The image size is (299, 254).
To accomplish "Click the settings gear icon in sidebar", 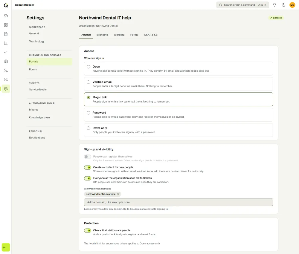I will (6, 89).
